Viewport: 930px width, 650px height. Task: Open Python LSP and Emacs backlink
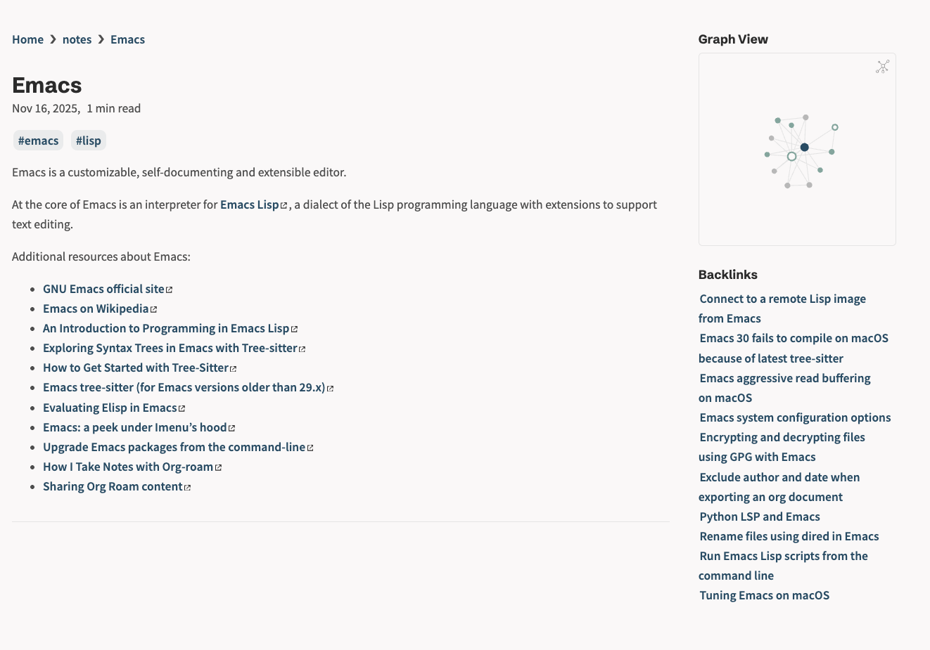759,516
